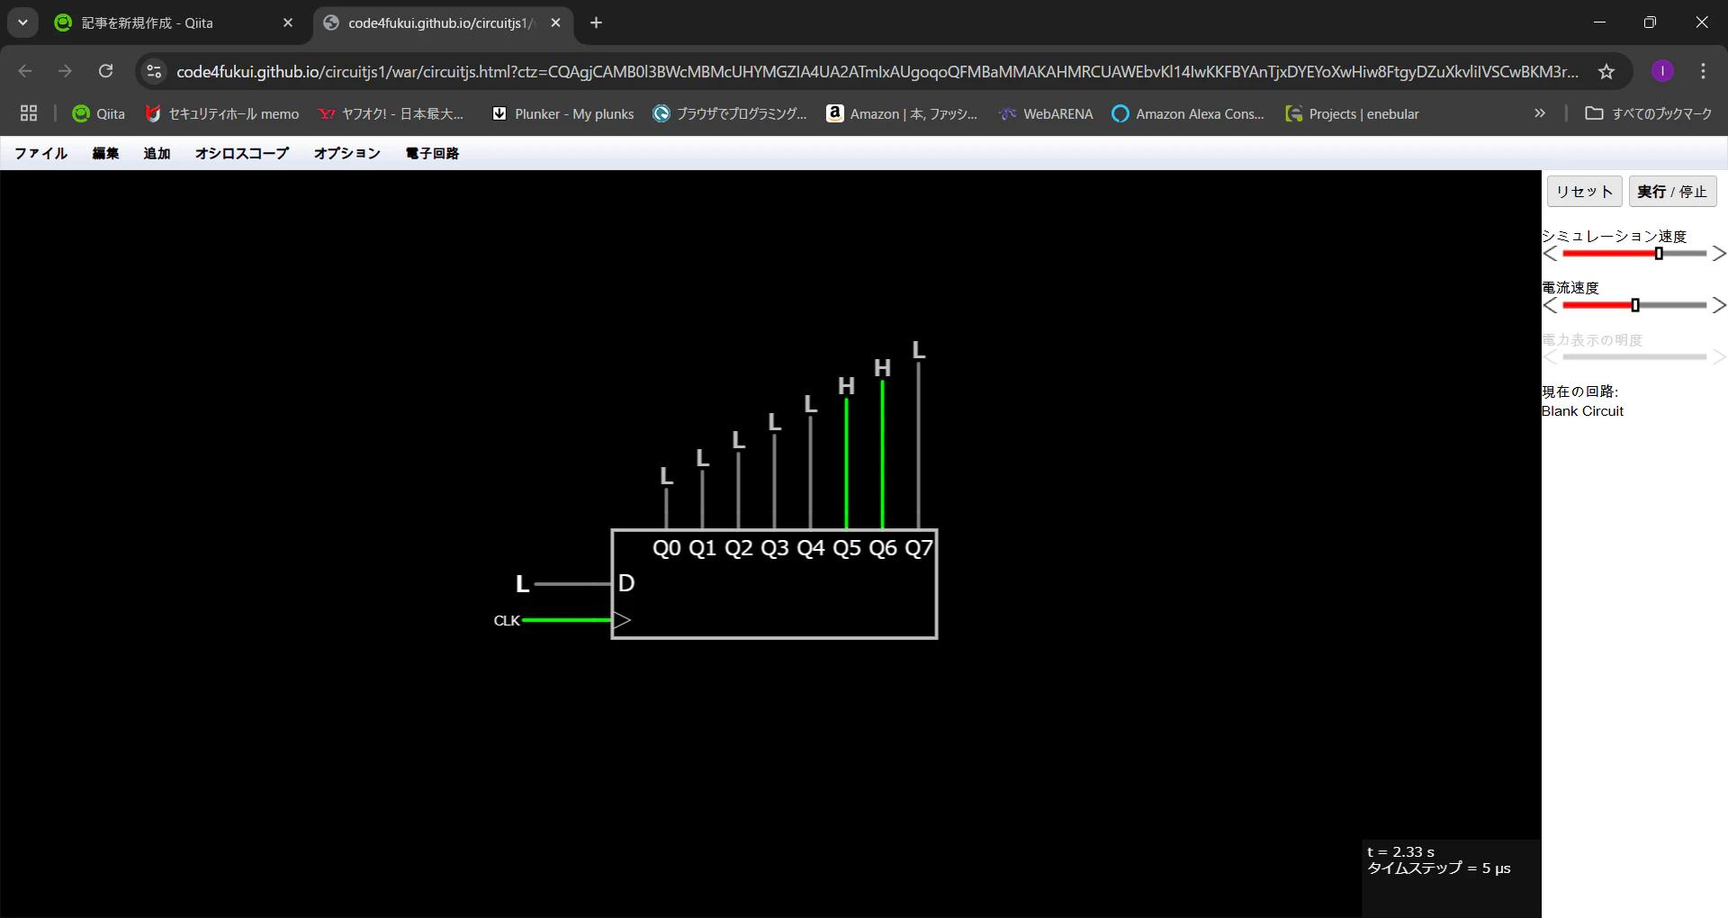Expand the hidden bookmarks chevron
Image resolution: width=1728 pixels, height=918 pixels.
coord(1540,113)
